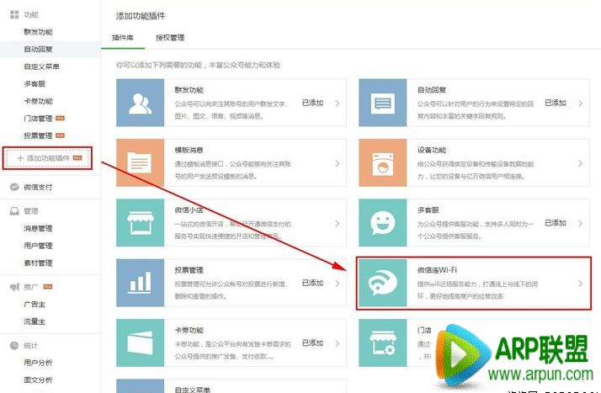Image resolution: width=601 pixels, height=393 pixels.
Task: Expand the 微信连Wi-Fi plugin arrow
Action: 580,284
